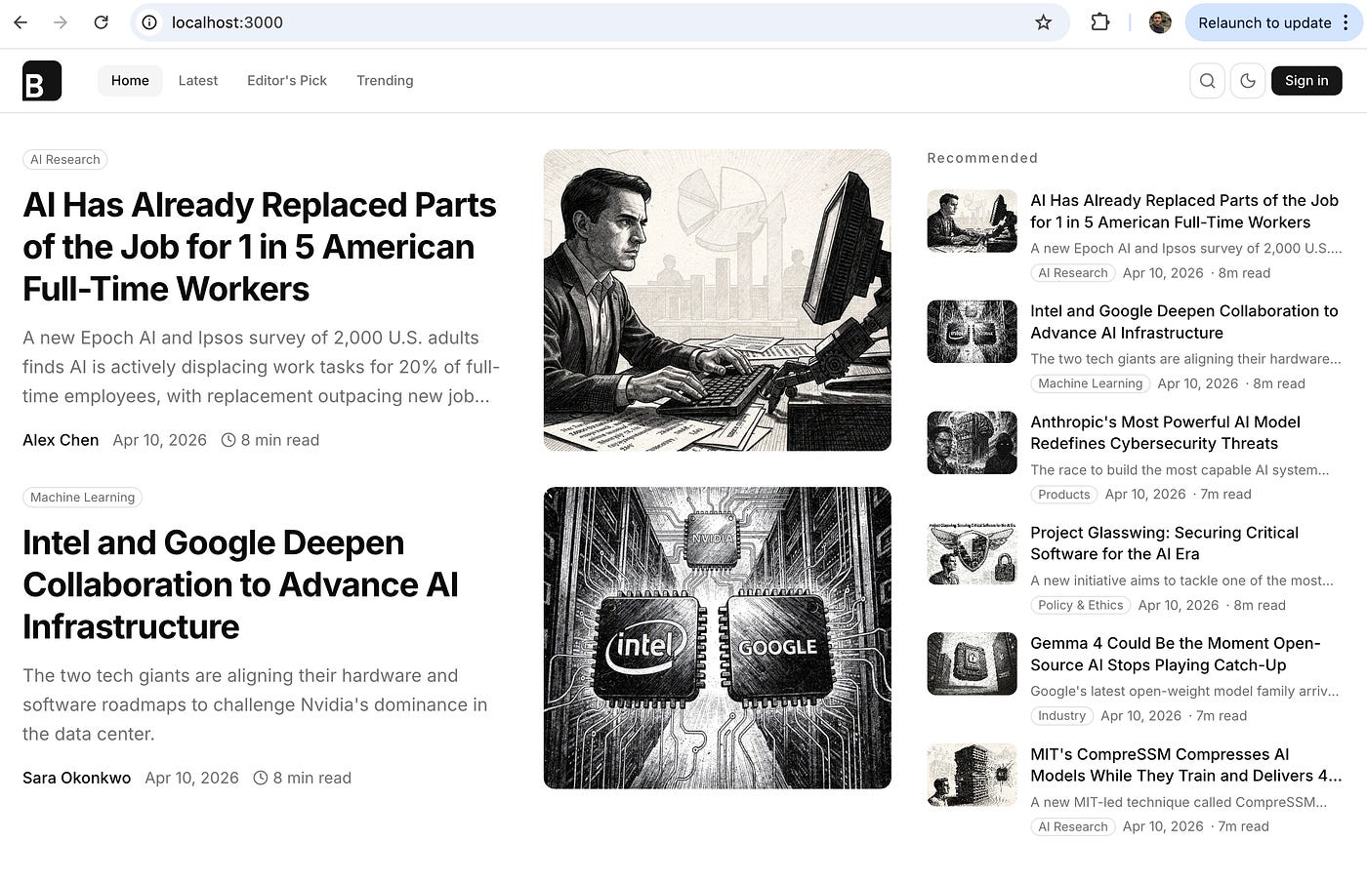Image resolution: width=1367 pixels, height=882 pixels.
Task: Open recommended thumbnail for AI replaced jobs article
Action: (972, 220)
